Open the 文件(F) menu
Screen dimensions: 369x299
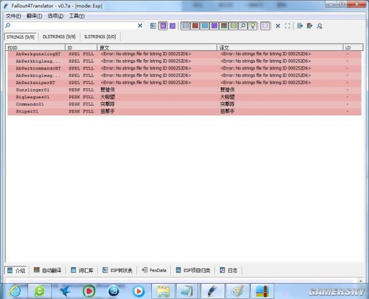(14, 16)
